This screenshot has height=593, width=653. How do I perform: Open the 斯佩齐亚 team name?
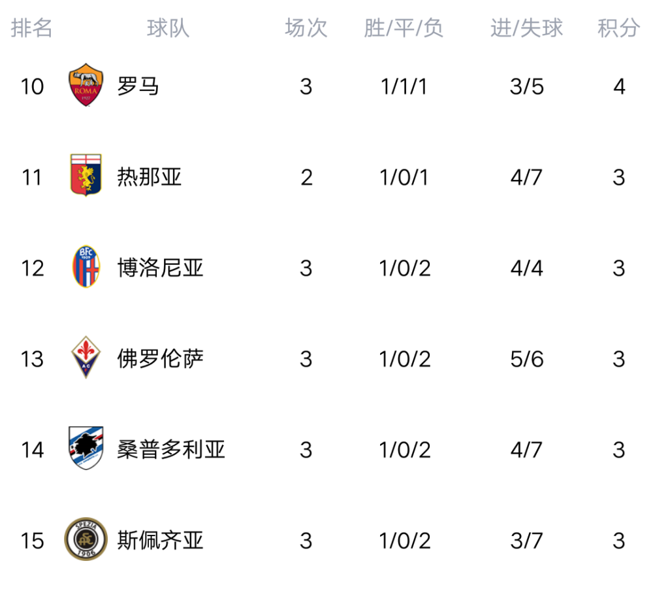point(161,541)
